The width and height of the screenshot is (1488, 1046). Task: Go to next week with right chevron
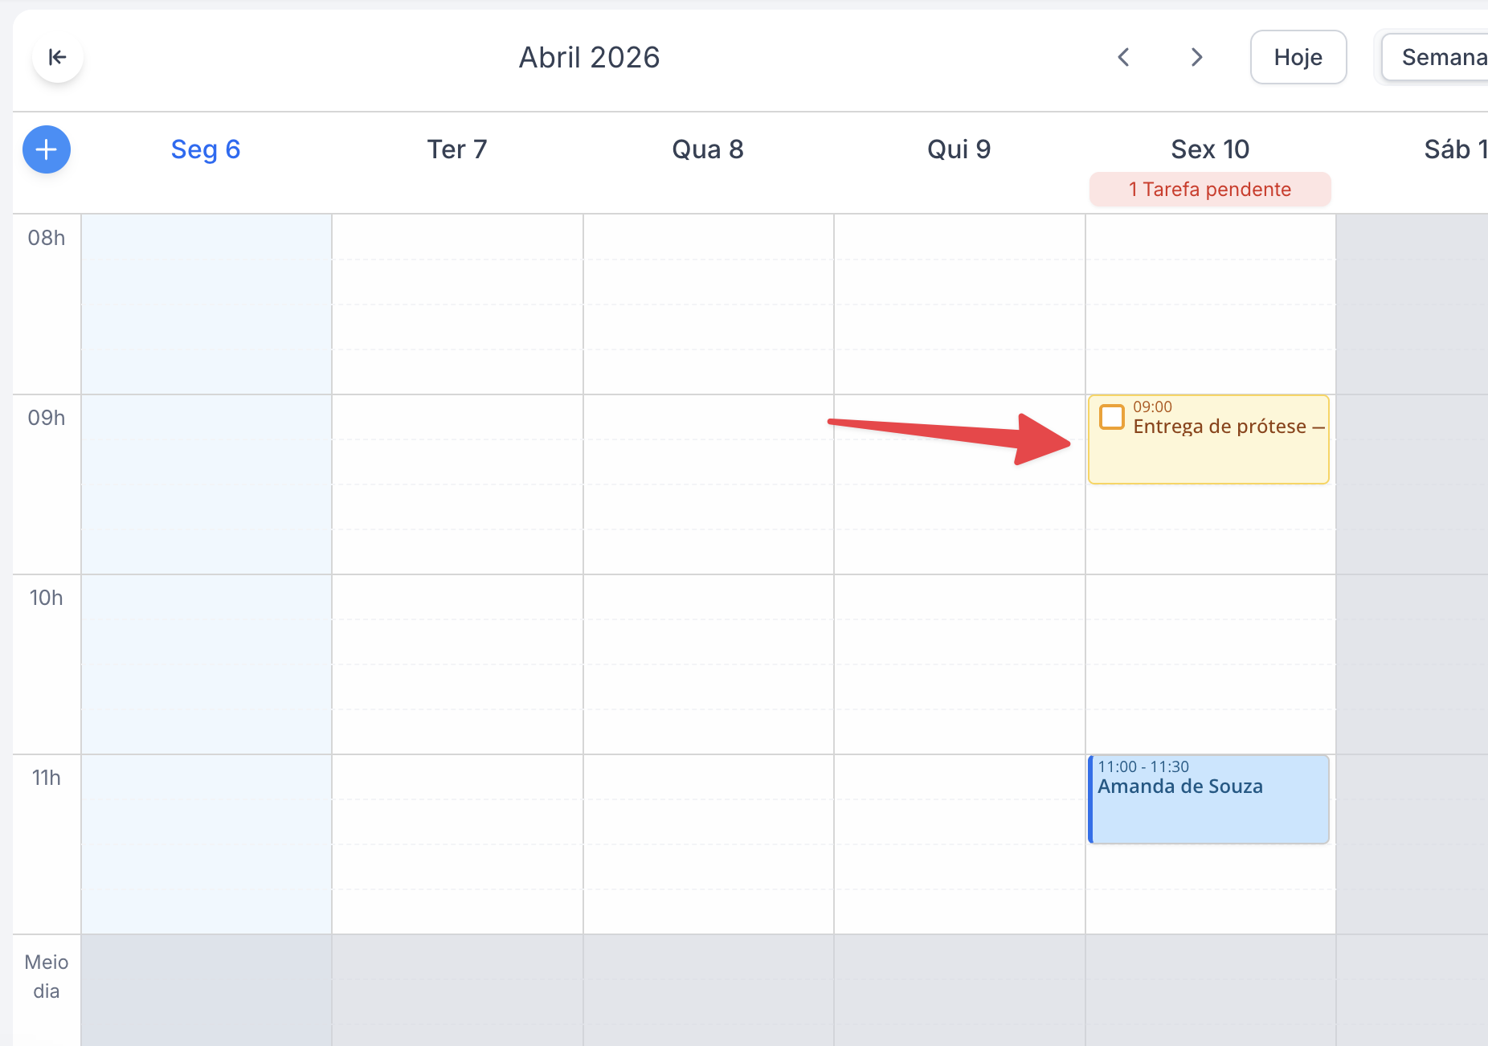pyautogui.click(x=1196, y=57)
